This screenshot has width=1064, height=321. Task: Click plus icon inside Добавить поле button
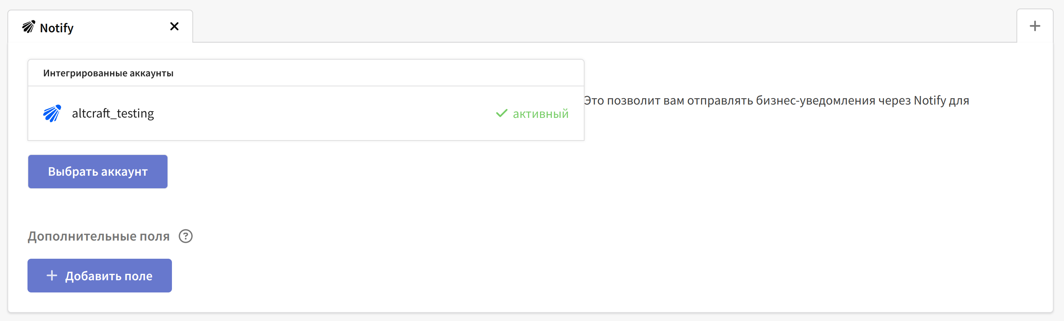pos(52,276)
